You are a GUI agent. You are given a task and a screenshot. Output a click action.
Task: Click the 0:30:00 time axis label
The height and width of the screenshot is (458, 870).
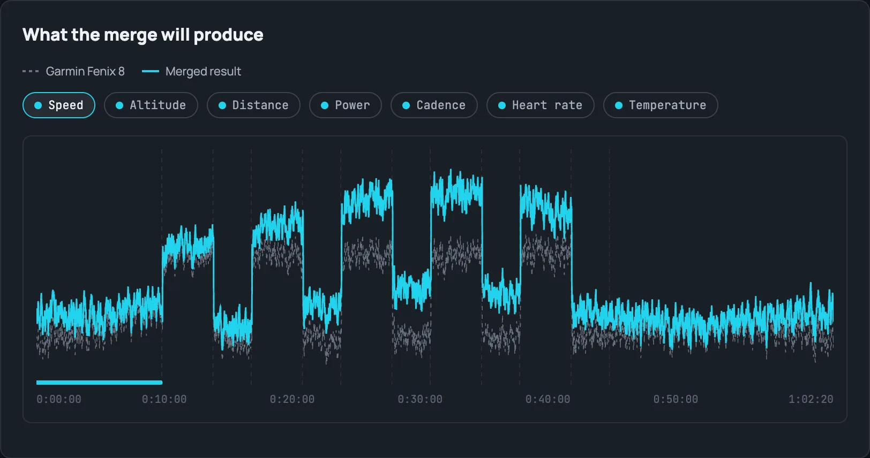coord(420,399)
